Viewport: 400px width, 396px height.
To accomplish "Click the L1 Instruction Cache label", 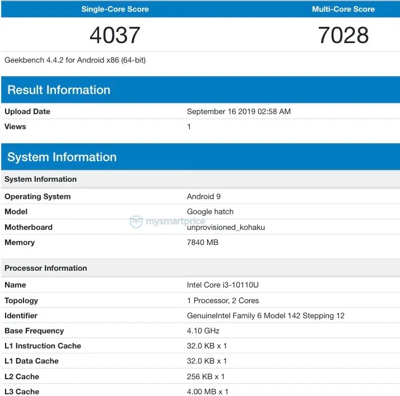I will point(43,346).
